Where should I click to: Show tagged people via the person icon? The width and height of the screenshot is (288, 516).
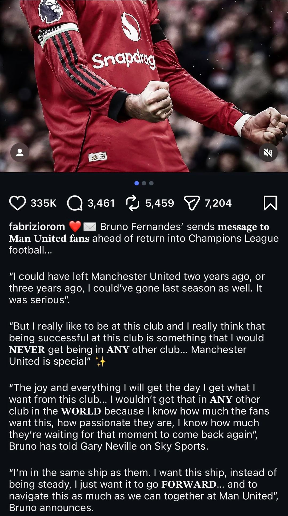click(x=20, y=153)
